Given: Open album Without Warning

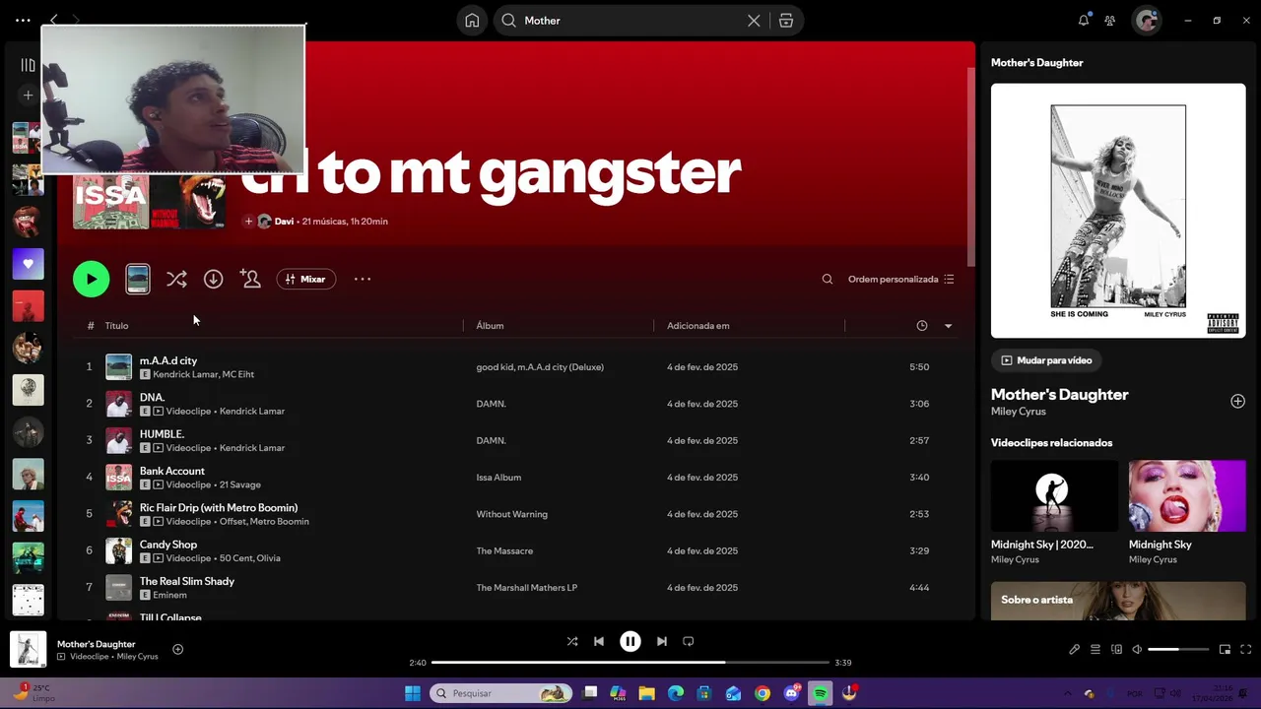Looking at the screenshot, I should pyautogui.click(x=511, y=514).
